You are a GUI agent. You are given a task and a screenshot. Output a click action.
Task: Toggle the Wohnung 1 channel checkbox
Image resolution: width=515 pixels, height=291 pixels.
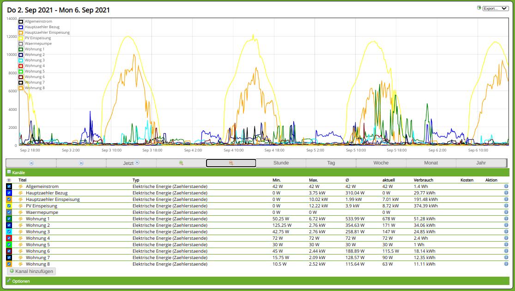click(x=9, y=219)
